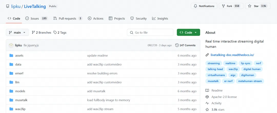Open the Issues tab

37,18
